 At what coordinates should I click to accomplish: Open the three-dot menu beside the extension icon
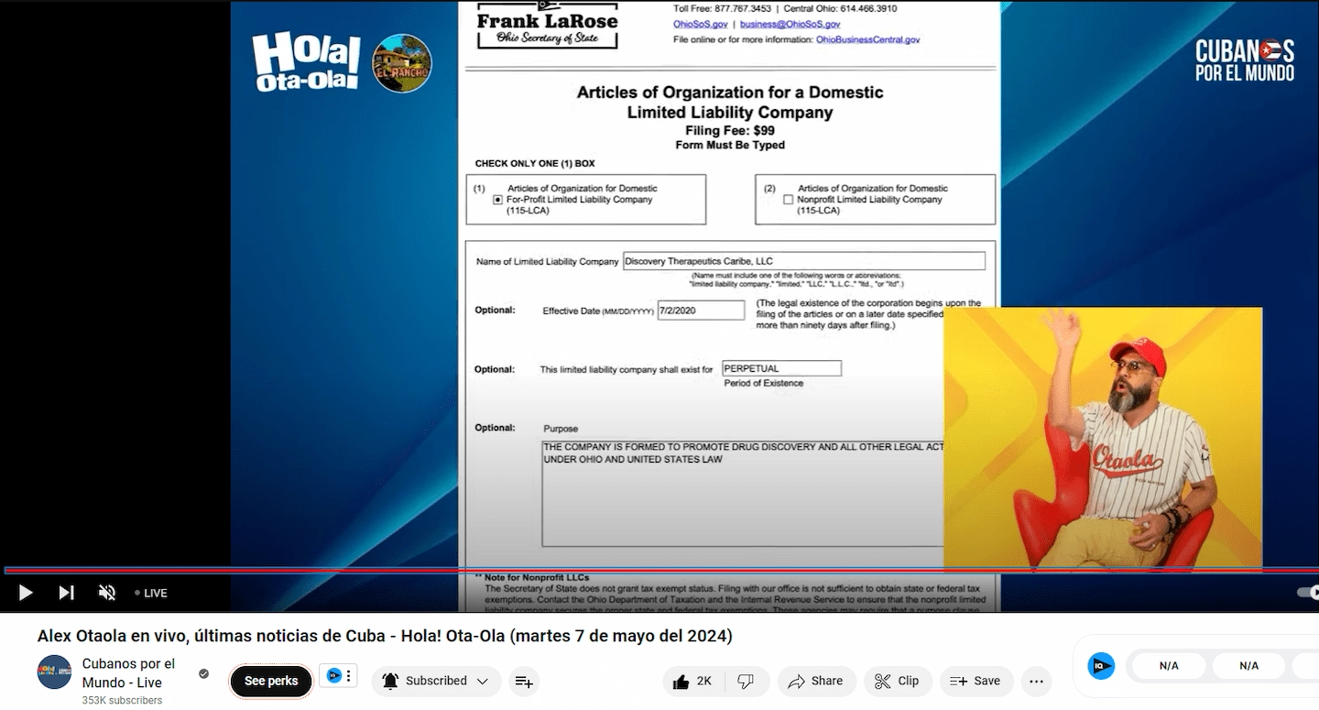pyautogui.click(x=349, y=676)
